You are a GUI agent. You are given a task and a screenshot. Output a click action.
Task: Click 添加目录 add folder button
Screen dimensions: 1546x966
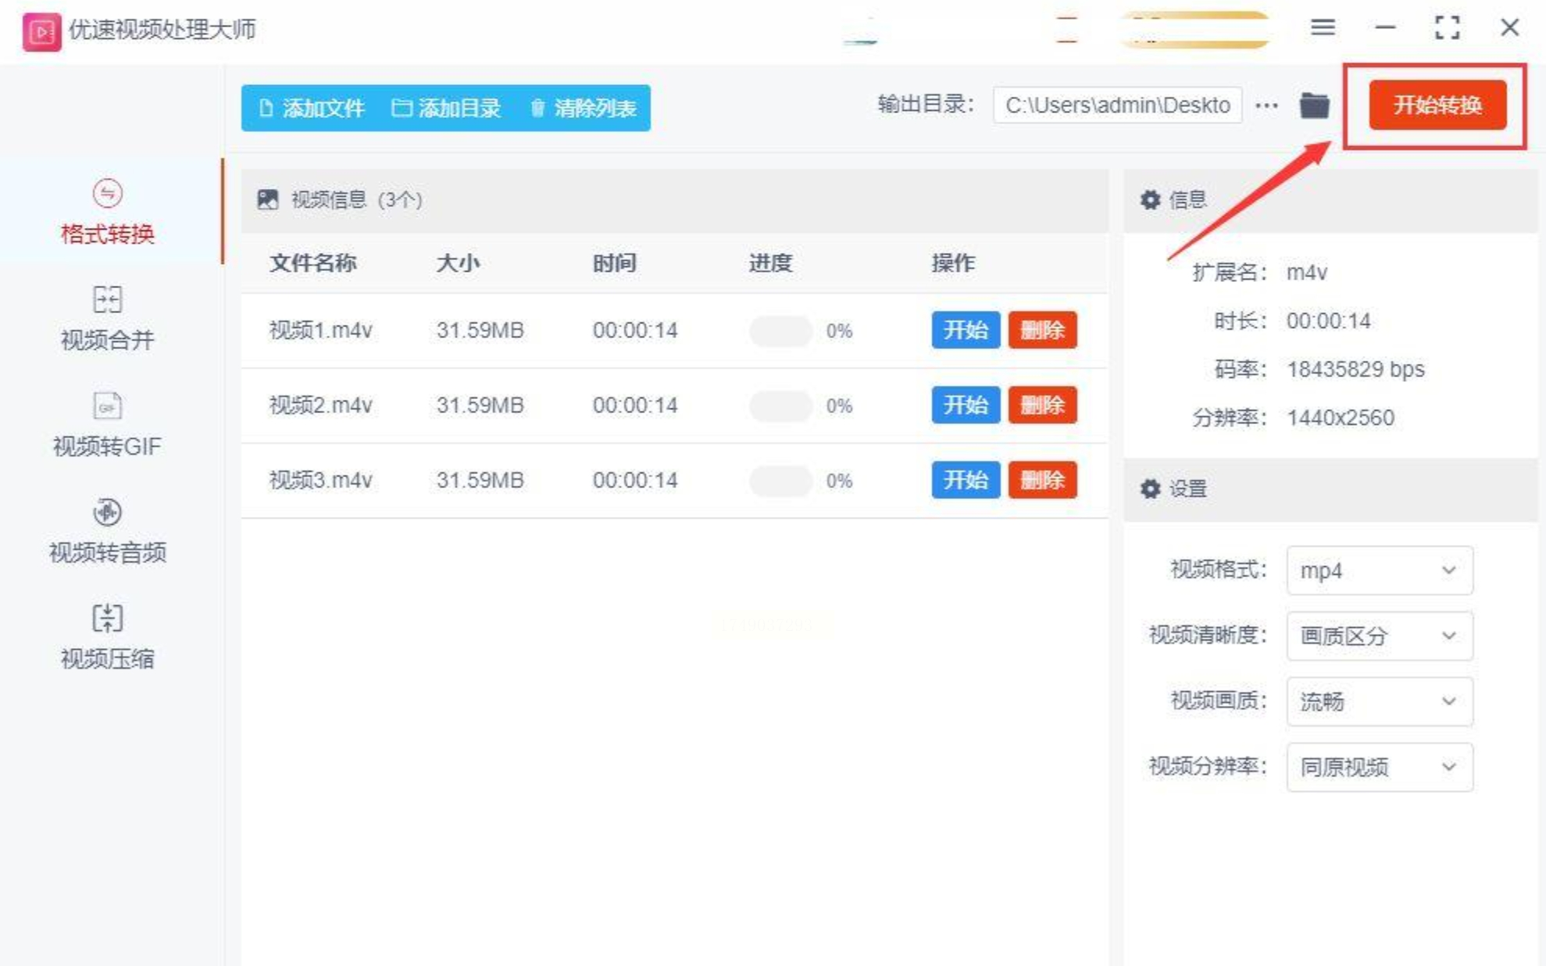pos(446,108)
